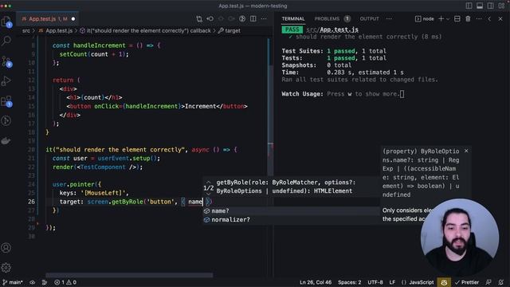Open the Extensions view
510x287 pixels.
(6, 101)
